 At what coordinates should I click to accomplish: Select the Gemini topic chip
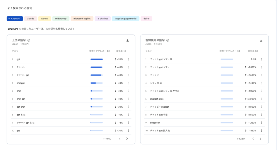[45, 19]
